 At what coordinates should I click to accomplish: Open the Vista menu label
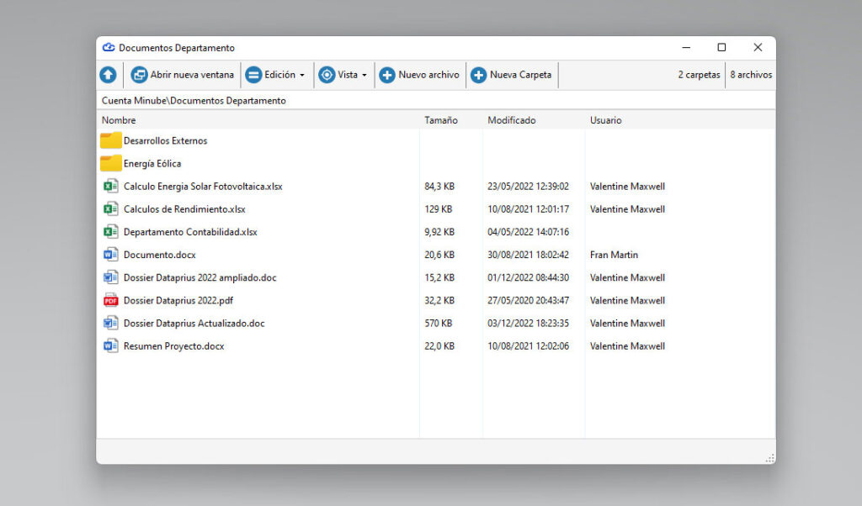[348, 75]
